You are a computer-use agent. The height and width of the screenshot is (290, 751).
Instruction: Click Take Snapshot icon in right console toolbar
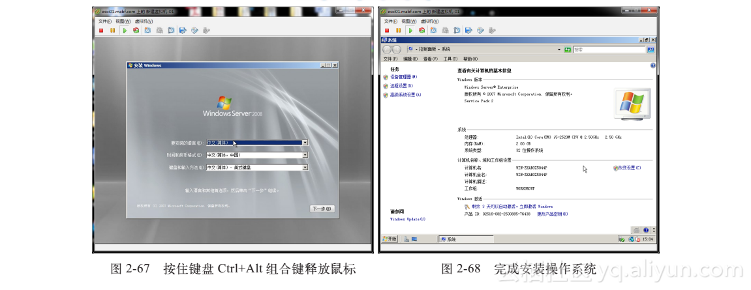(x=433, y=30)
